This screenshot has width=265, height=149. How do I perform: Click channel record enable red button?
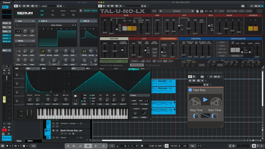[4, 130]
